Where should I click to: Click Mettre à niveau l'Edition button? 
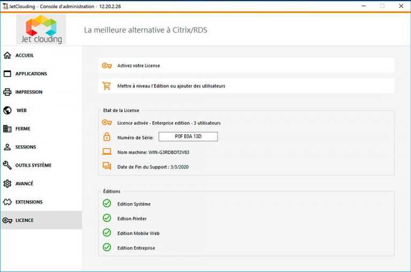246,86
